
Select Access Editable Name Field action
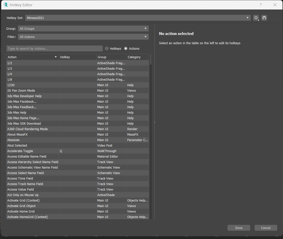point(77,156)
